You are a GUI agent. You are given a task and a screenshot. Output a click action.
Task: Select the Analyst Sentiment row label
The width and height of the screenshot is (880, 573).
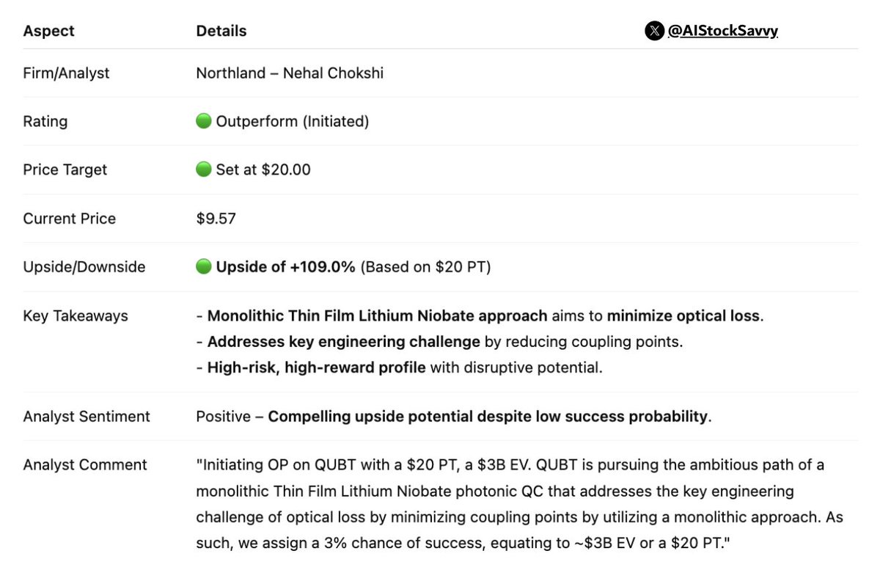(86, 417)
